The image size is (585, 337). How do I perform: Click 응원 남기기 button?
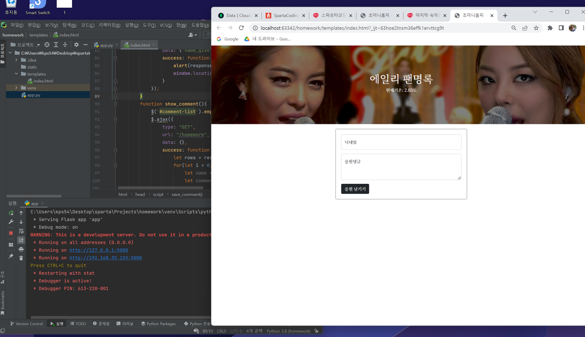pyautogui.click(x=355, y=189)
